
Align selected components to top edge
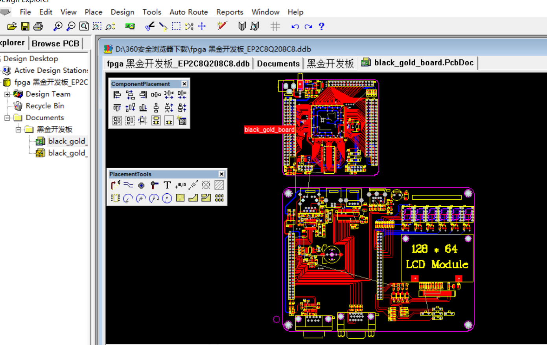(x=117, y=107)
